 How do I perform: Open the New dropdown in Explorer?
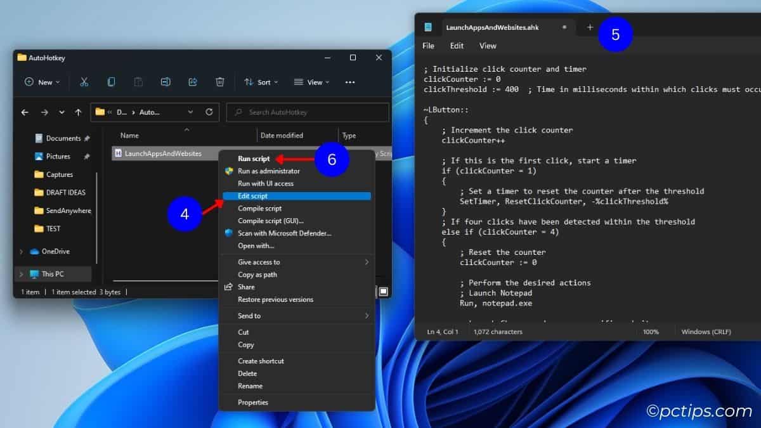(x=41, y=82)
